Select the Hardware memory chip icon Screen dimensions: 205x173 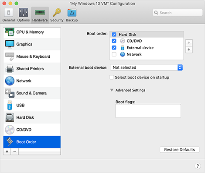coord(40,12)
